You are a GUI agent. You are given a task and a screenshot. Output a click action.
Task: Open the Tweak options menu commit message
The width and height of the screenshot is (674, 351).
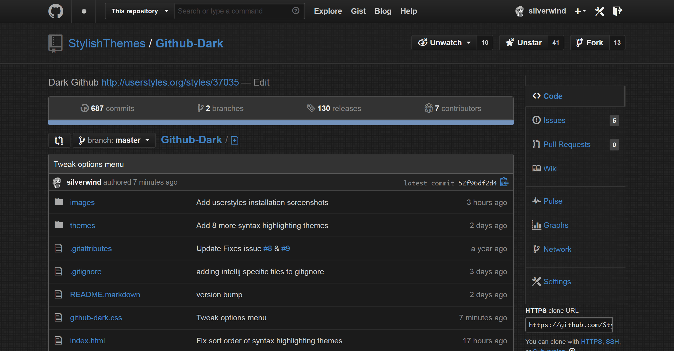pos(89,164)
